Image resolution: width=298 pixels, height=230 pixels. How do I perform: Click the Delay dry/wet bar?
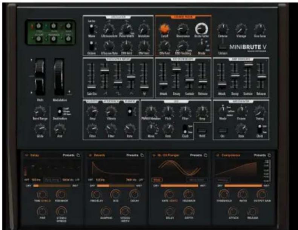tap(52, 186)
